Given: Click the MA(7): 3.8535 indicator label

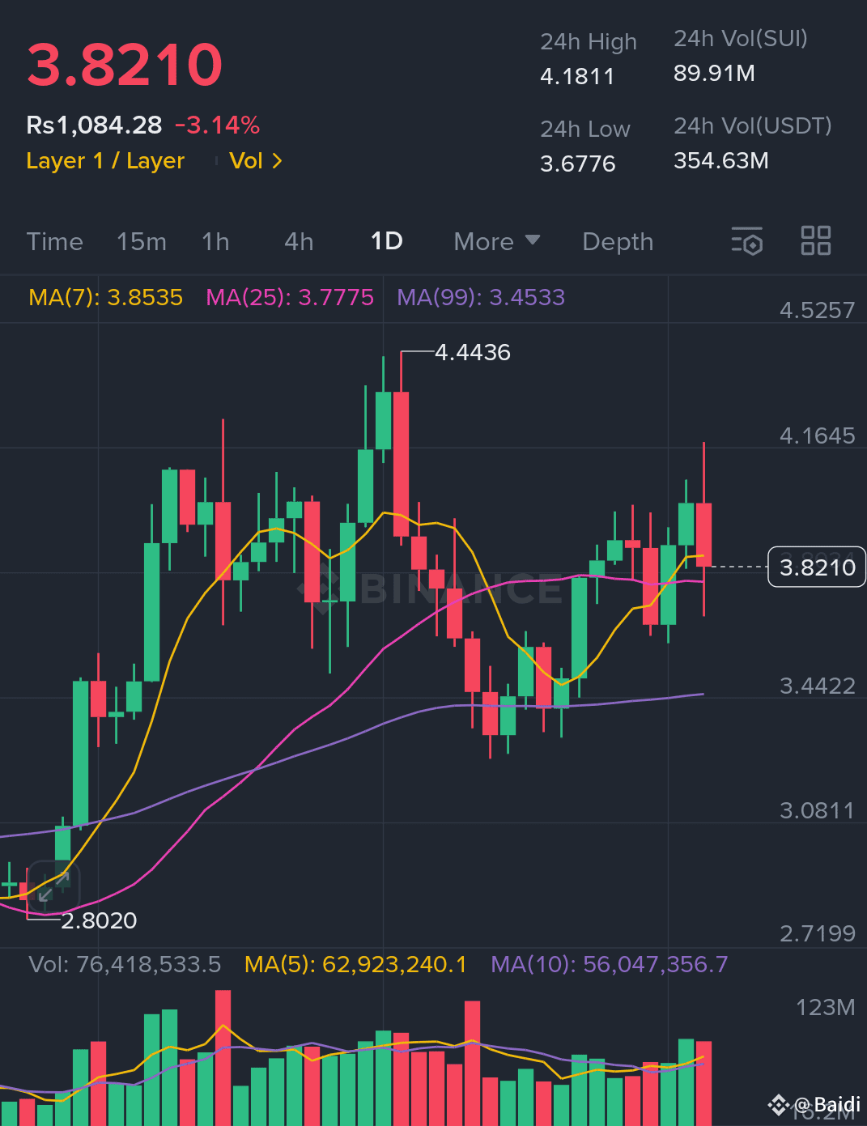Looking at the screenshot, I should click(x=105, y=297).
